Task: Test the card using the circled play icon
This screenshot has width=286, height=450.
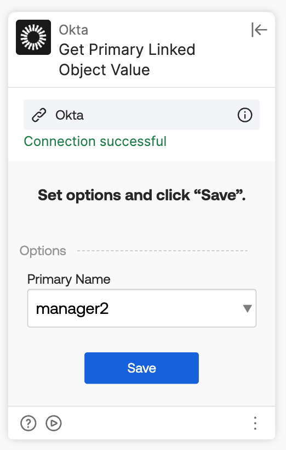Action: tap(54, 423)
